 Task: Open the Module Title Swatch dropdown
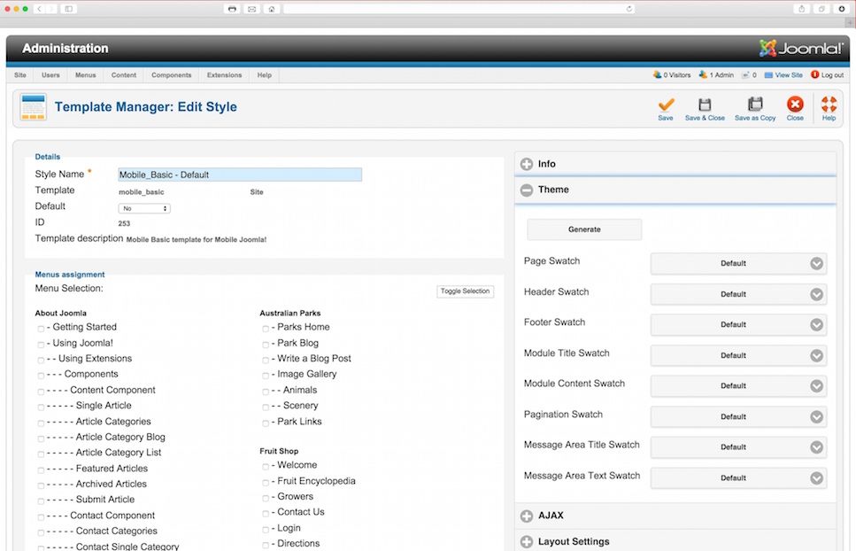[738, 355]
